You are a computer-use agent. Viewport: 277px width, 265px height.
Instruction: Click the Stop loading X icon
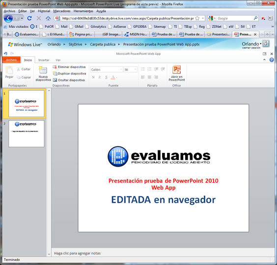39,18
